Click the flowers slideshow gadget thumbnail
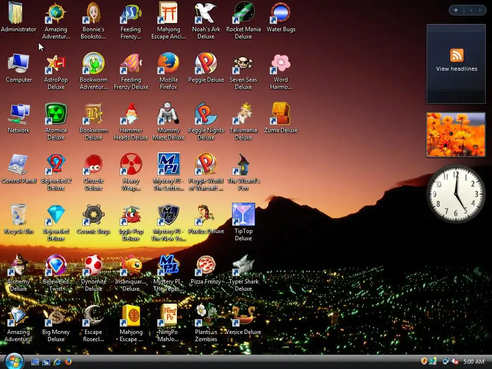Screen dimensions: 492x369 point(455,135)
